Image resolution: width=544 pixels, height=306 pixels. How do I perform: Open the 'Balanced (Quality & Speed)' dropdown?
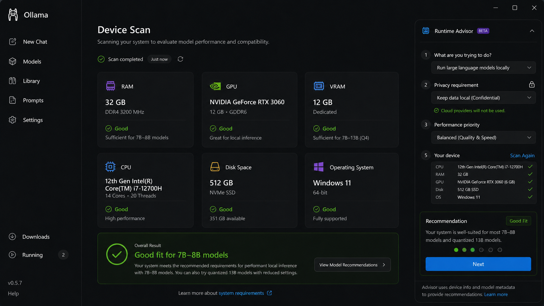pos(483,138)
